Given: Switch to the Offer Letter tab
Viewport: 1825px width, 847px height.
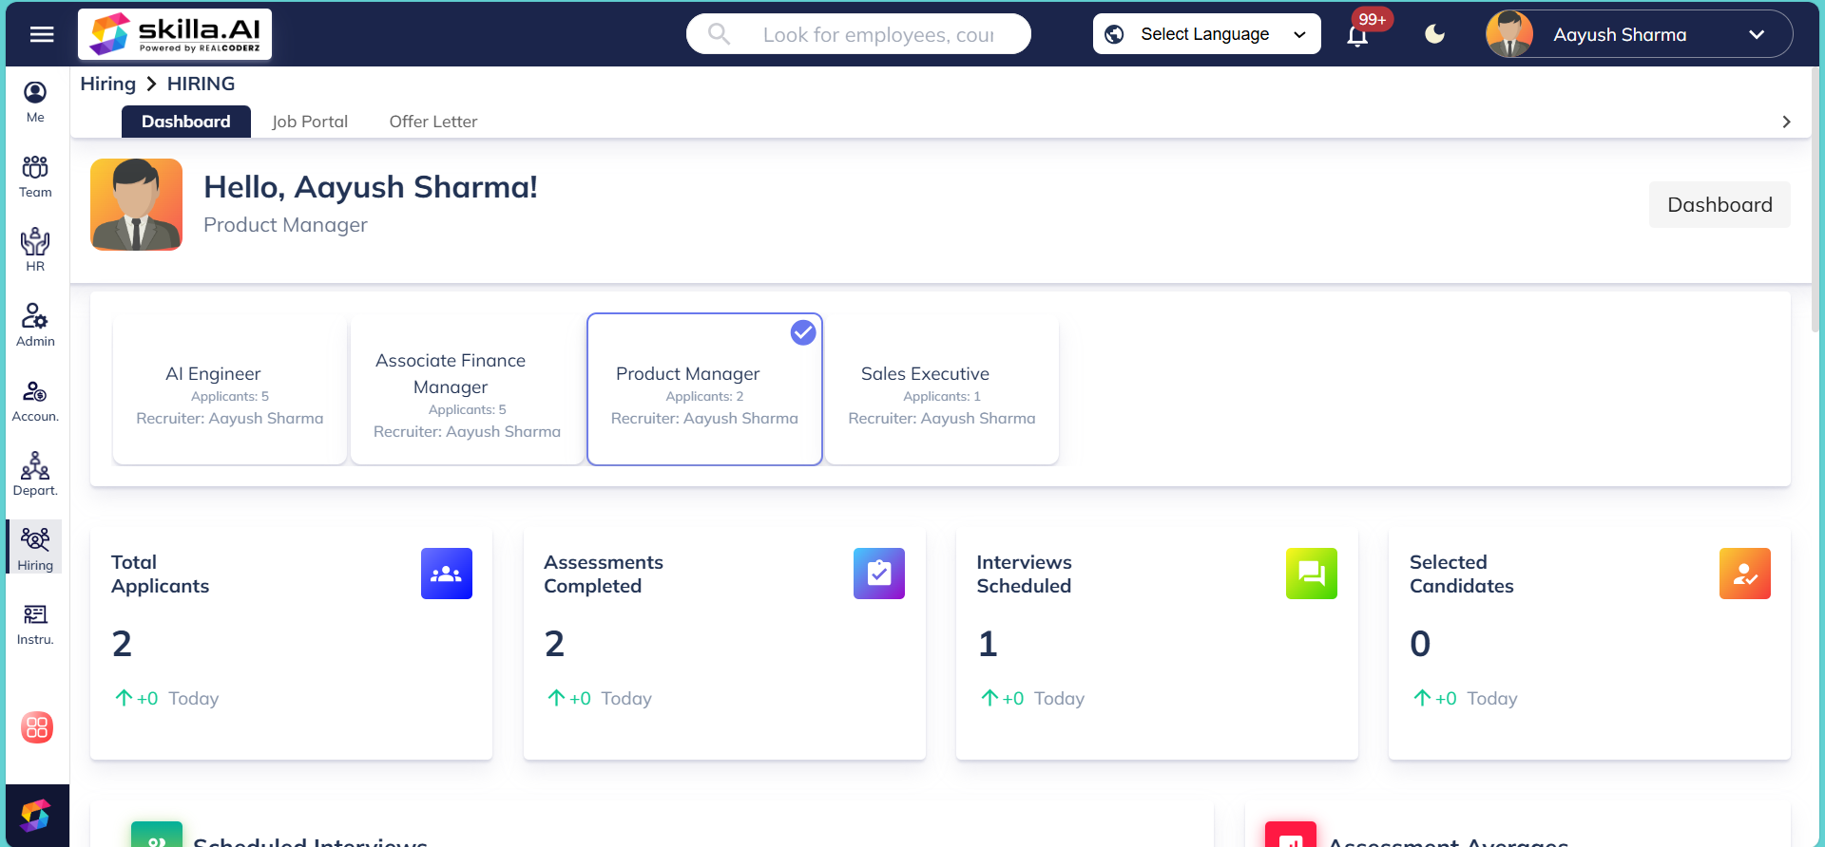Looking at the screenshot, I should (433, 122).
